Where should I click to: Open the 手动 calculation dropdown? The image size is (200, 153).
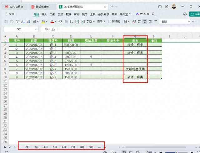click(91, 22)
